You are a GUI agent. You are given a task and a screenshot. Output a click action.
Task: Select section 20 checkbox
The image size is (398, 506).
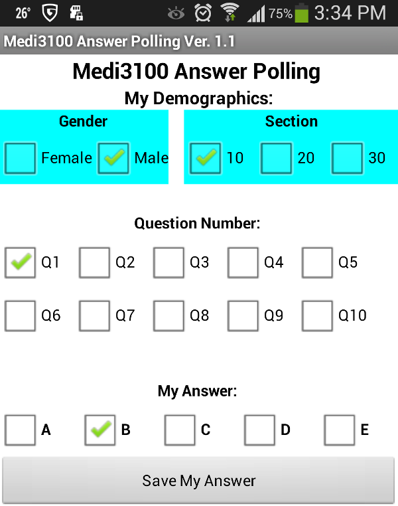(x=276, y=159)
